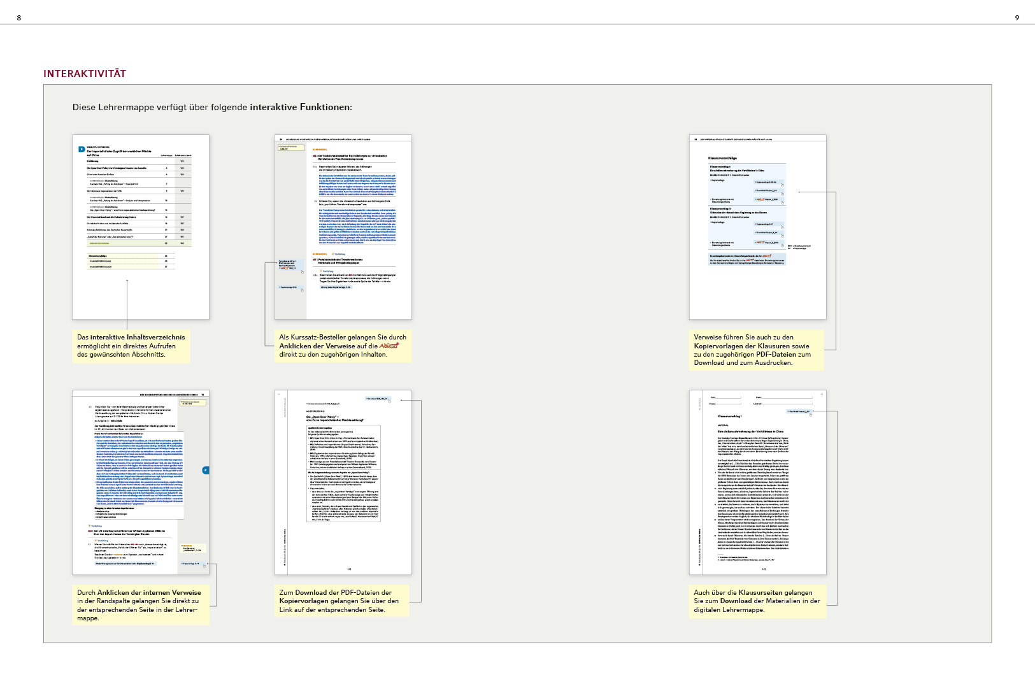
Task: Open the Open-Door-Policy Kopiervorlage page thumbnail
Action: coord(343,482)
